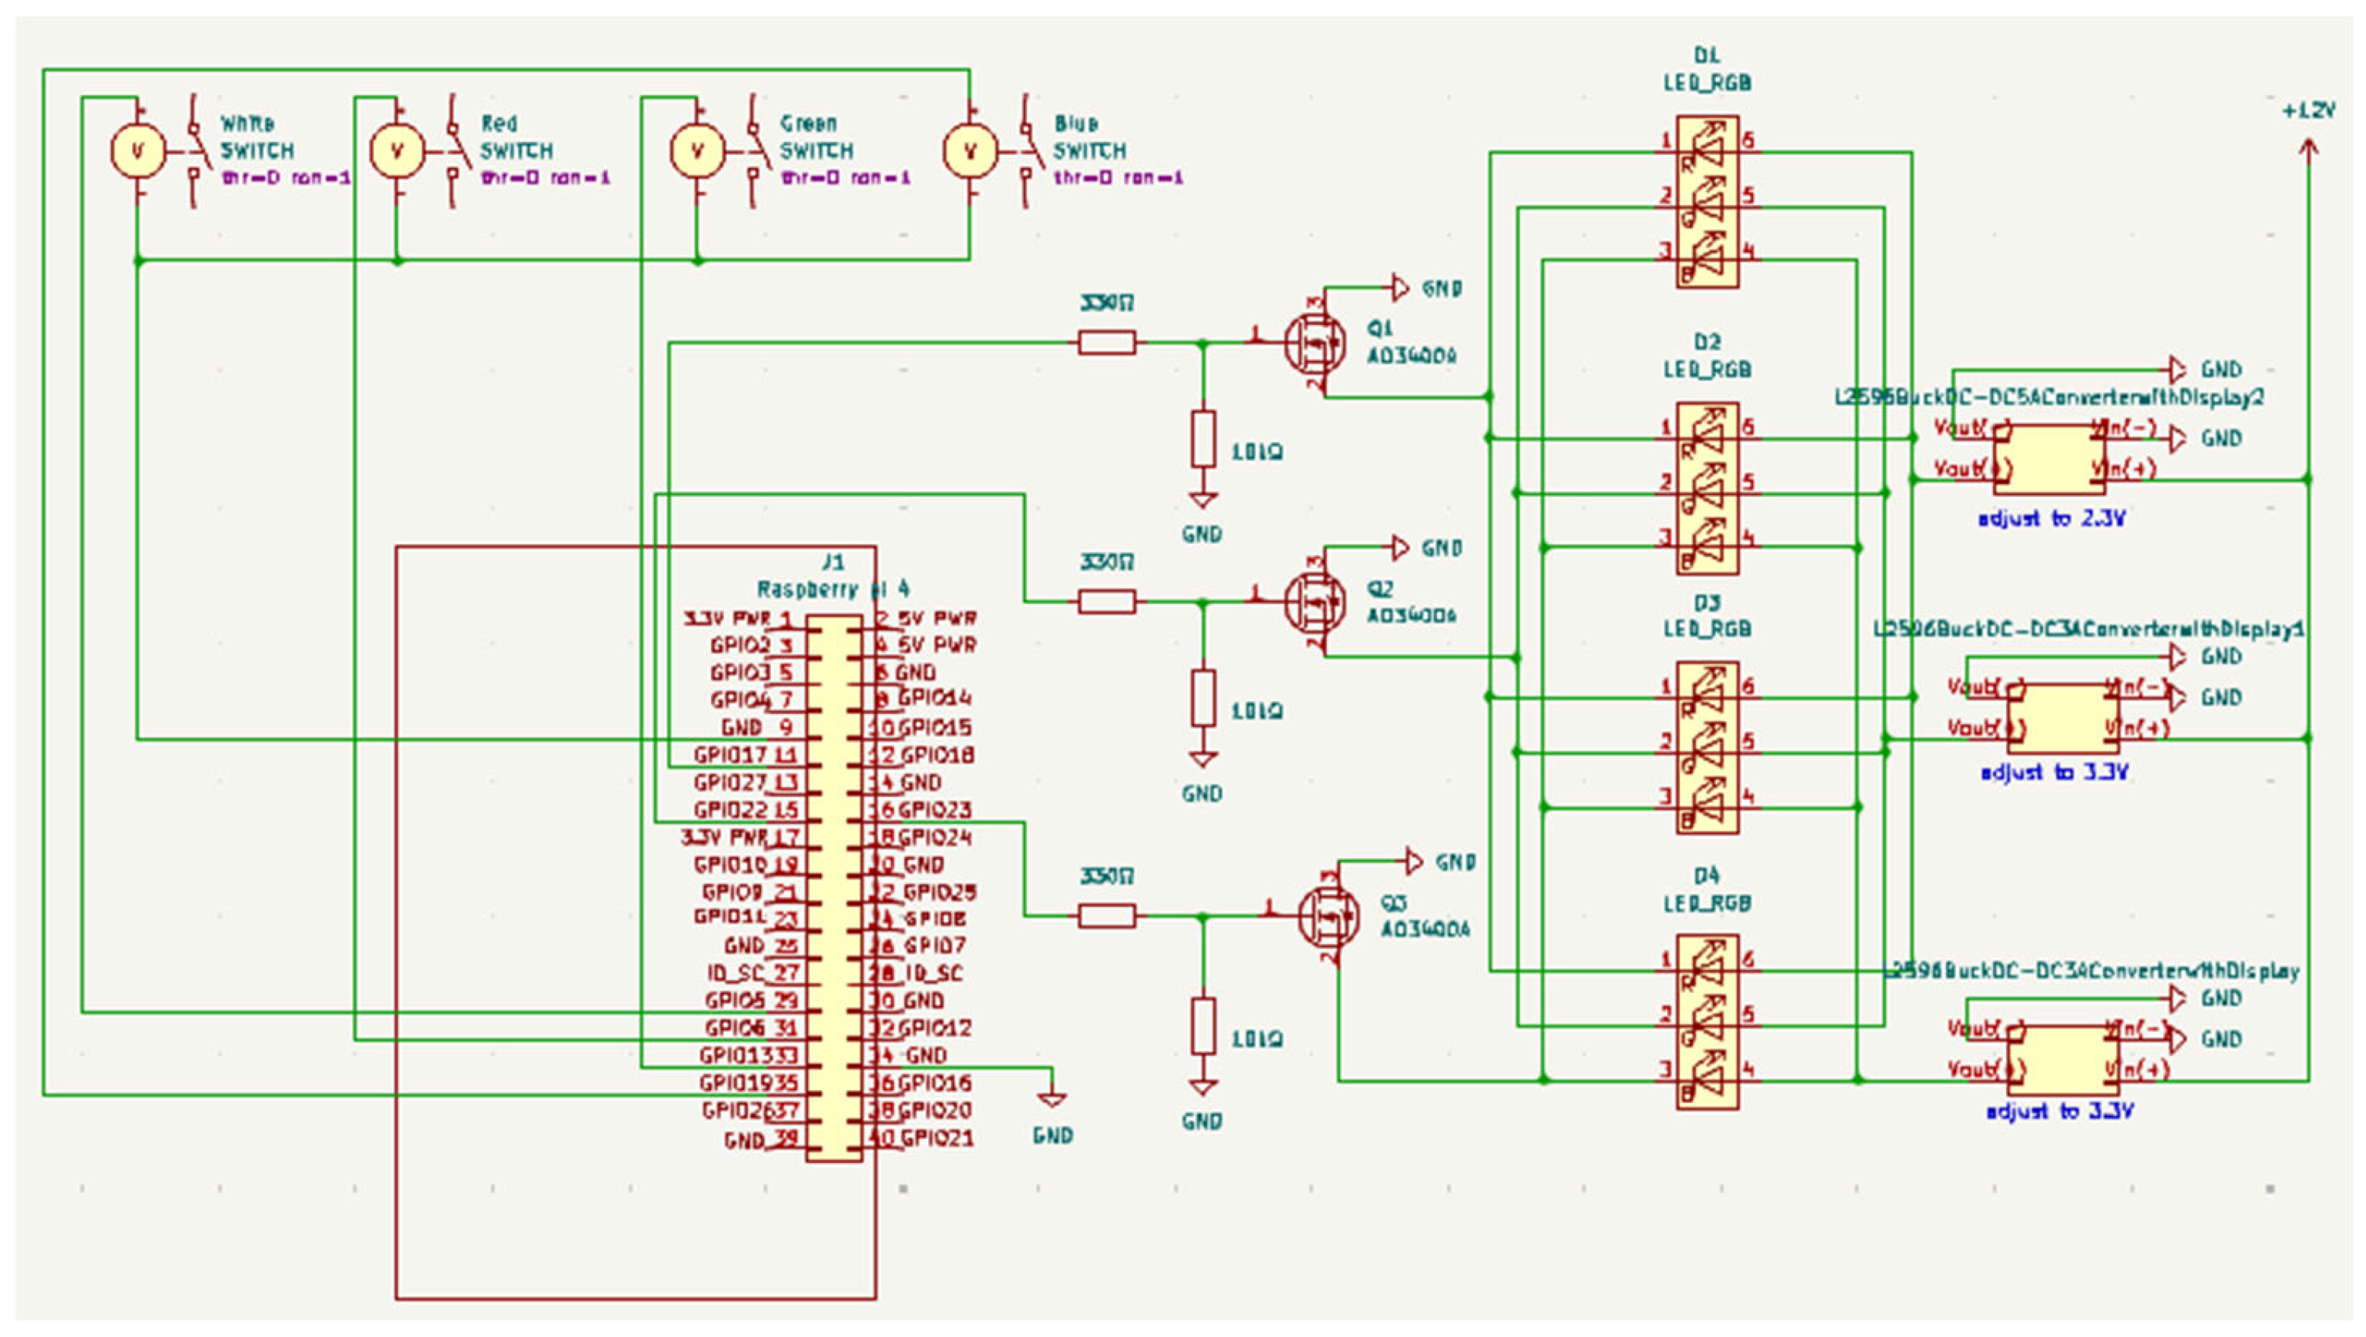The width and height of the screenshot is (2366, 1337).
Task: Click the GPIO27 pin label
Action: click(731, 783)
